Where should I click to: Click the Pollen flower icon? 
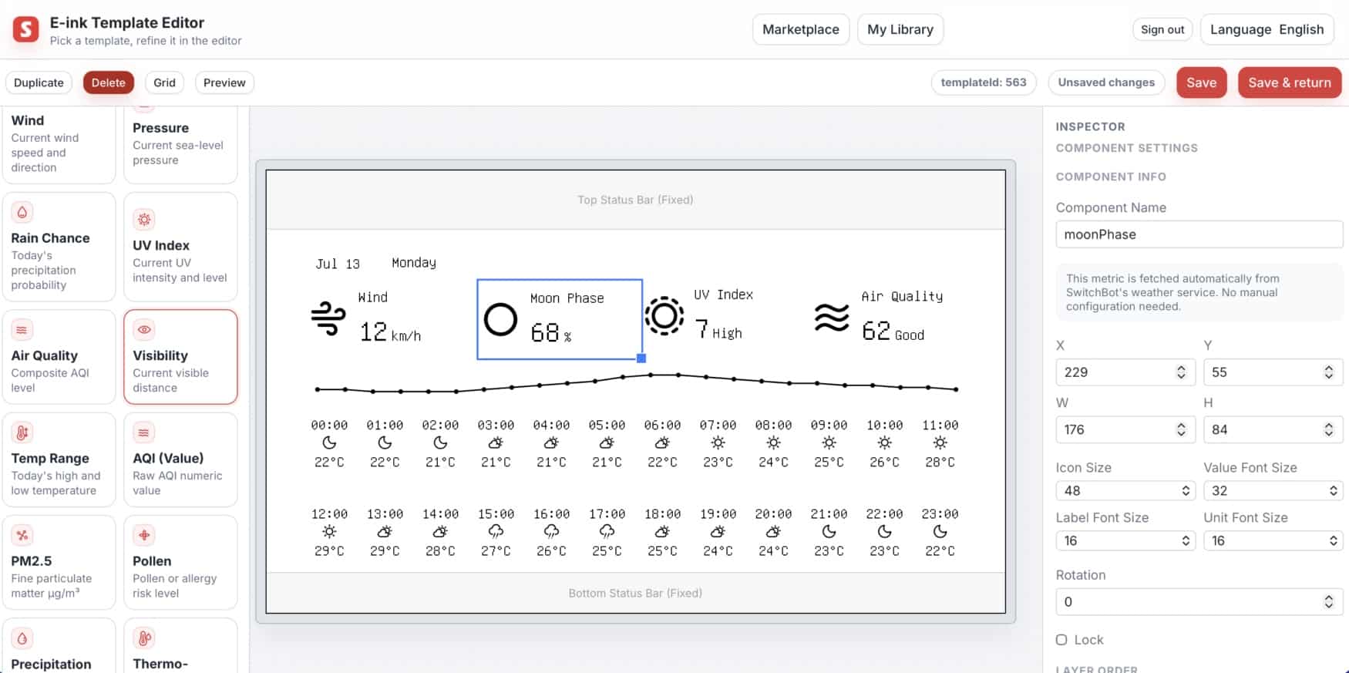click(143, 535)
